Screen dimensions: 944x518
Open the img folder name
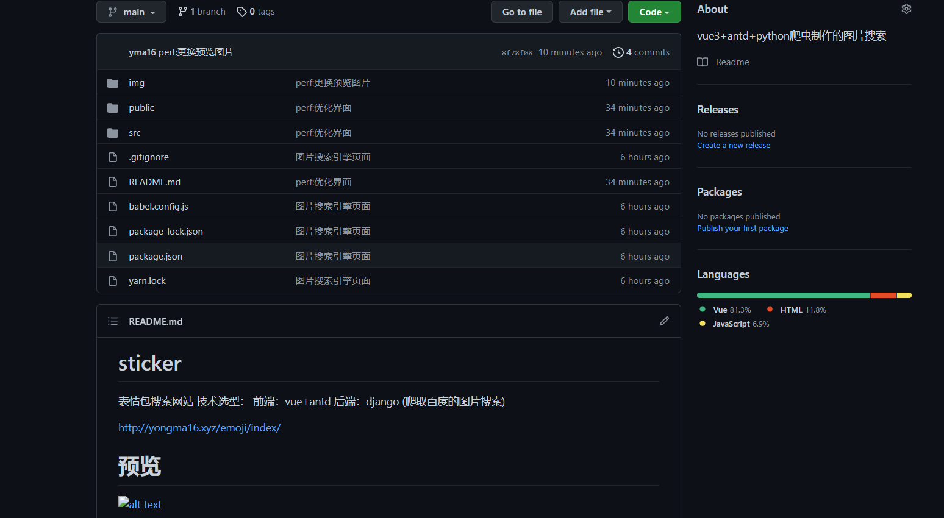click(x=137, y=83)
